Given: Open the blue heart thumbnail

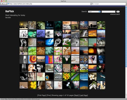Looking at the screenshot, I should 50,77.
